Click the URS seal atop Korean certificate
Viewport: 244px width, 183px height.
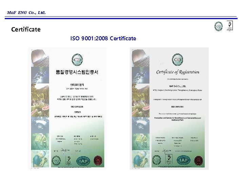(77, 60)
